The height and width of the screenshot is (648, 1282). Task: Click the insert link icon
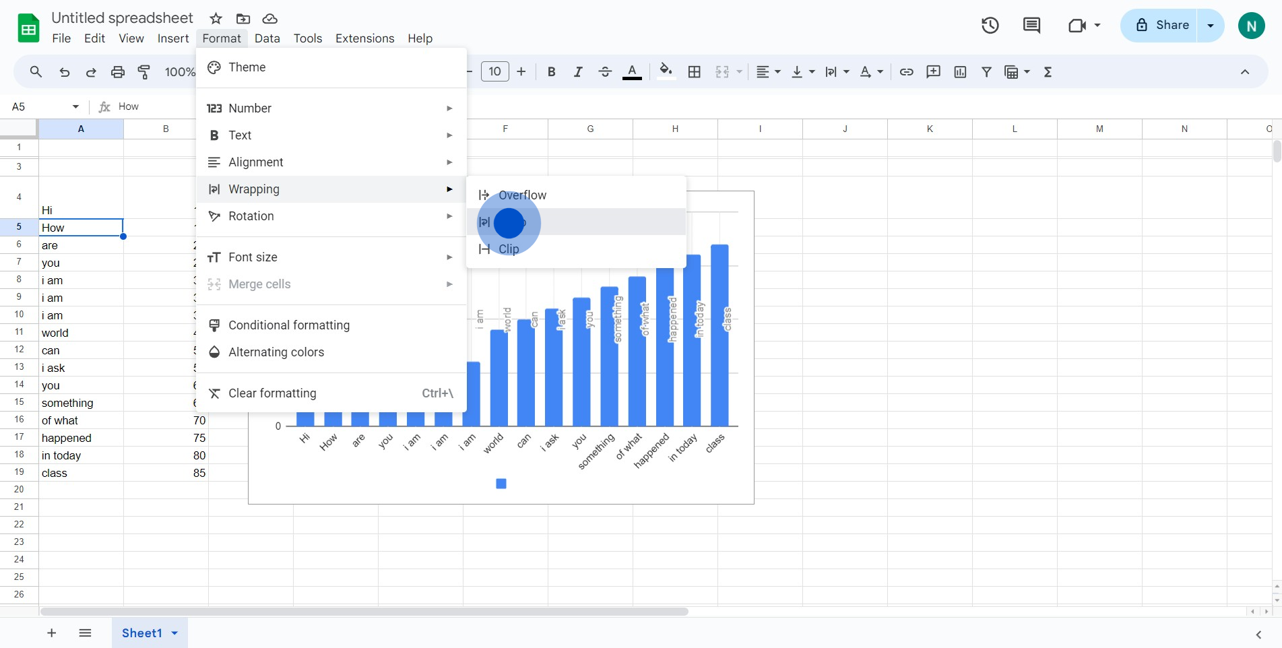[x=906, y=72]
